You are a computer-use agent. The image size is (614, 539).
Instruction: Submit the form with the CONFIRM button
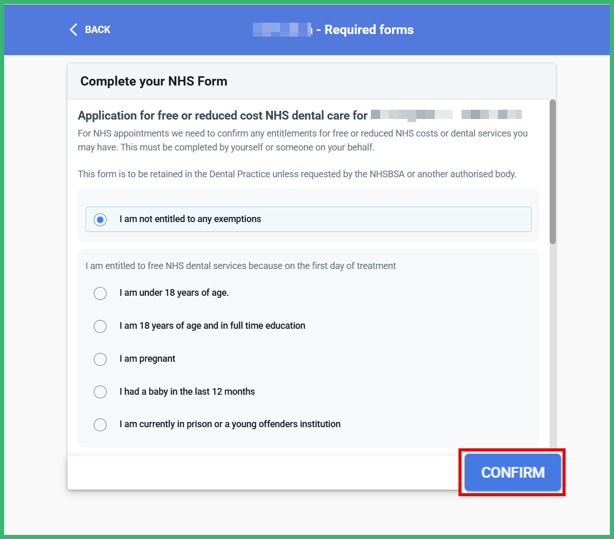(513, 473)
